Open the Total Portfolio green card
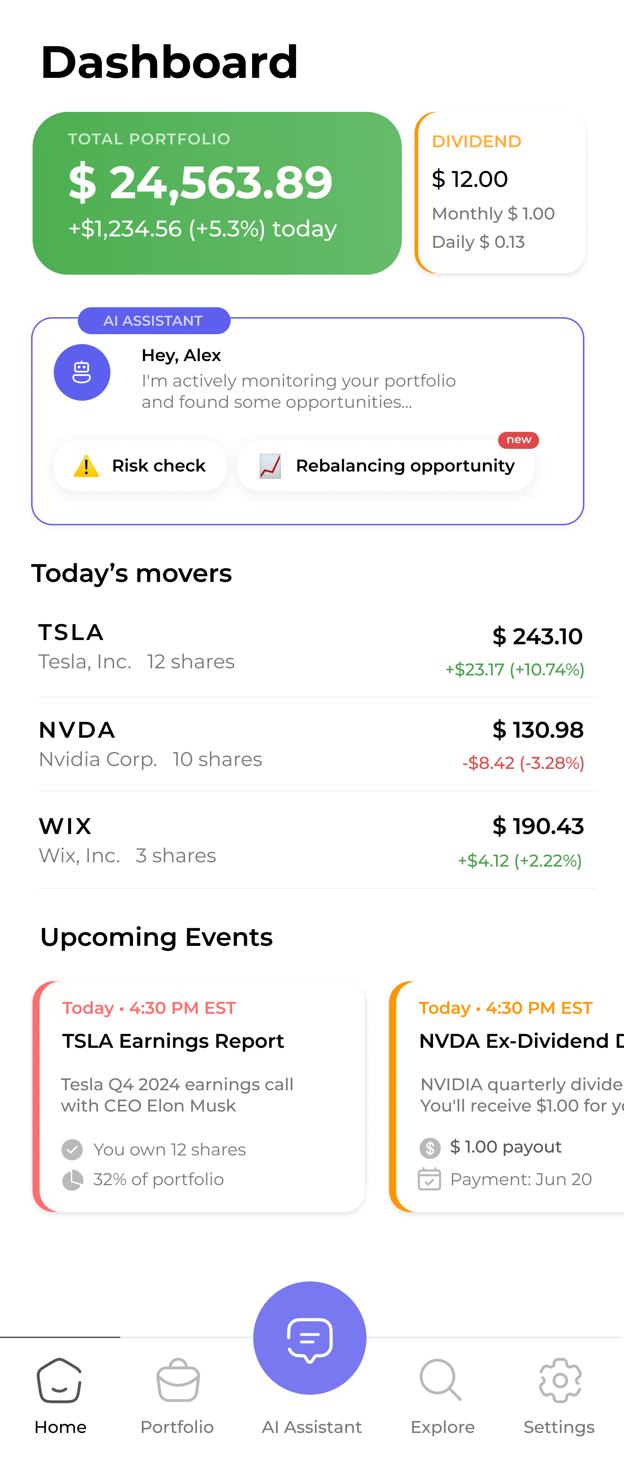The height and width of the screenshot is (1474, 624). coord(217,193)
